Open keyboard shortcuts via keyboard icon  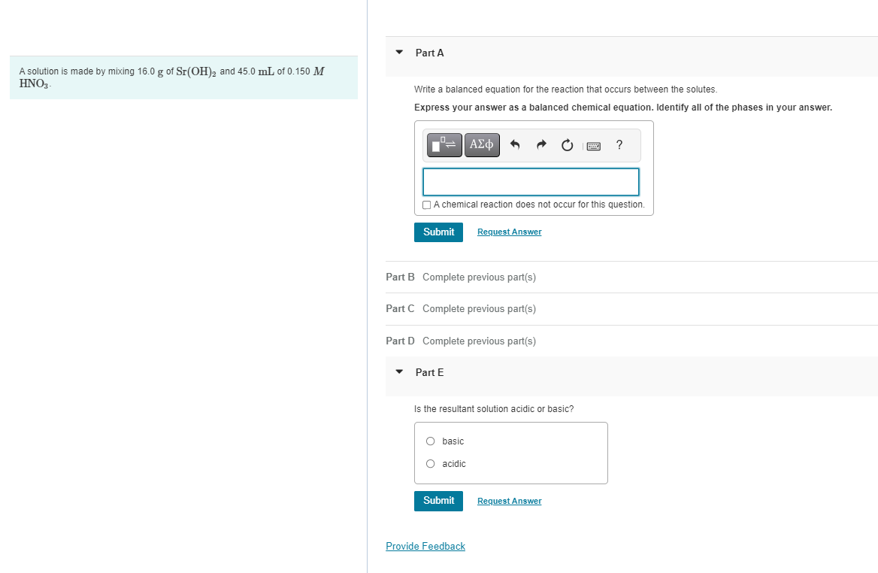click(x=593, y=145)
